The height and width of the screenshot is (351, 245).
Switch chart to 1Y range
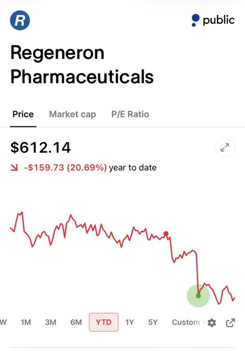coord(130,322)
